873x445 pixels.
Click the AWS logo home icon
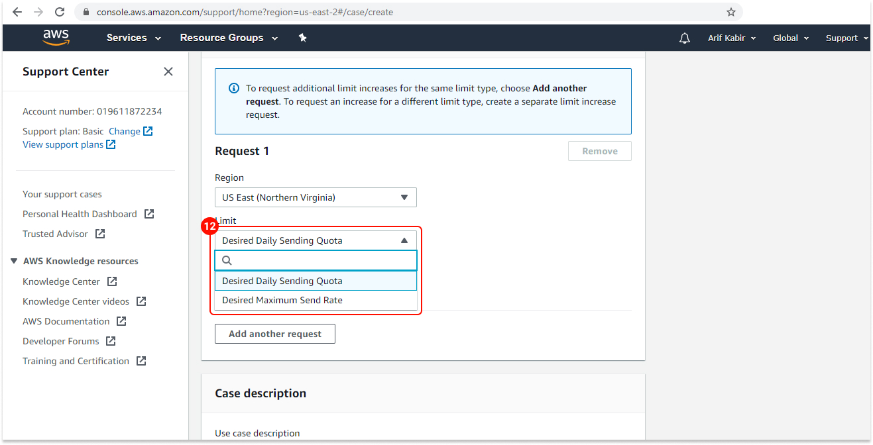(x=56, y=38)
